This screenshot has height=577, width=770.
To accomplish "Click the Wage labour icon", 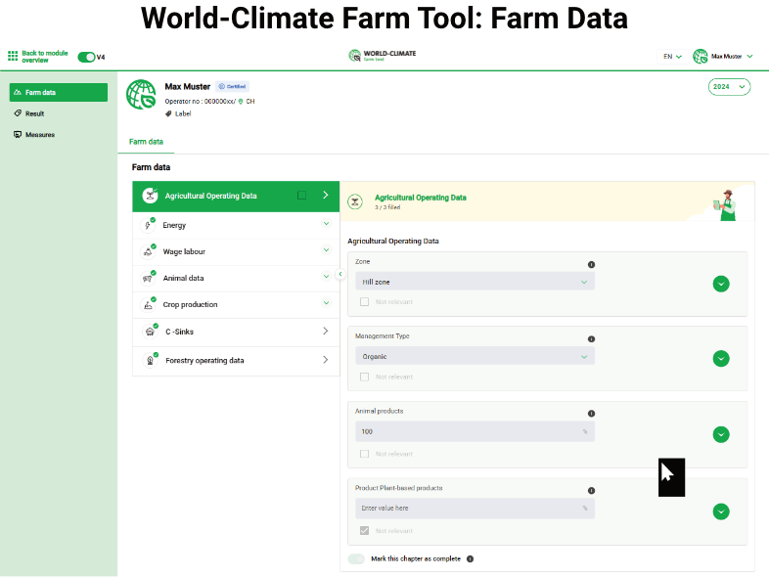I will click(148, 251).
